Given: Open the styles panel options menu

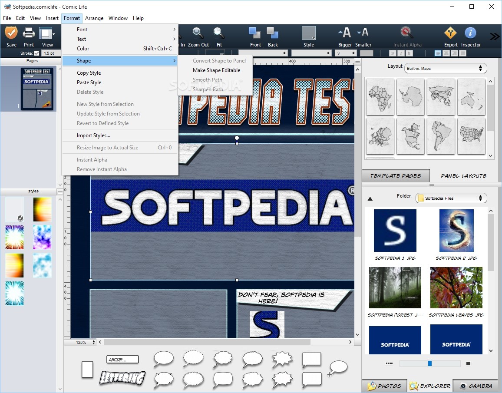Looking at the screenshot, I should tap(60, 192).
